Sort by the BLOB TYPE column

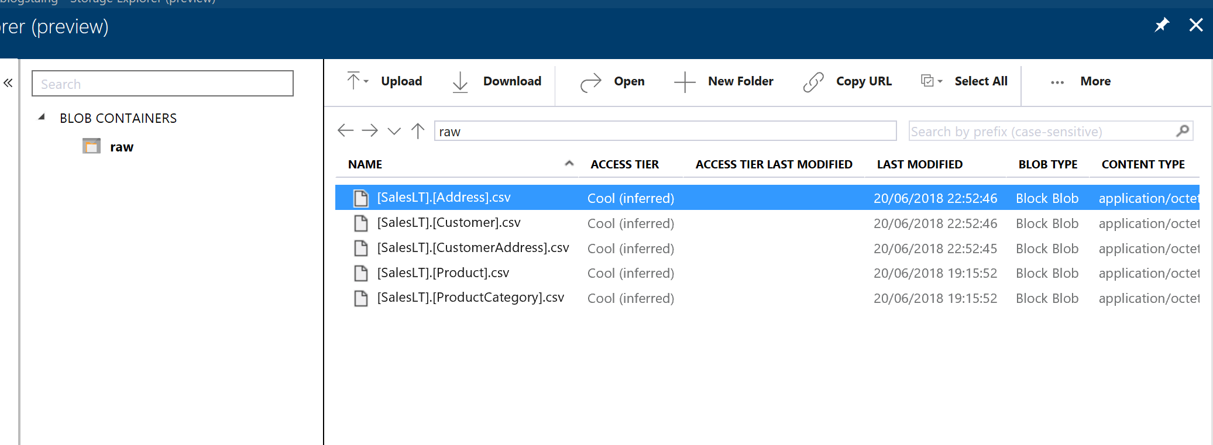1047,164
